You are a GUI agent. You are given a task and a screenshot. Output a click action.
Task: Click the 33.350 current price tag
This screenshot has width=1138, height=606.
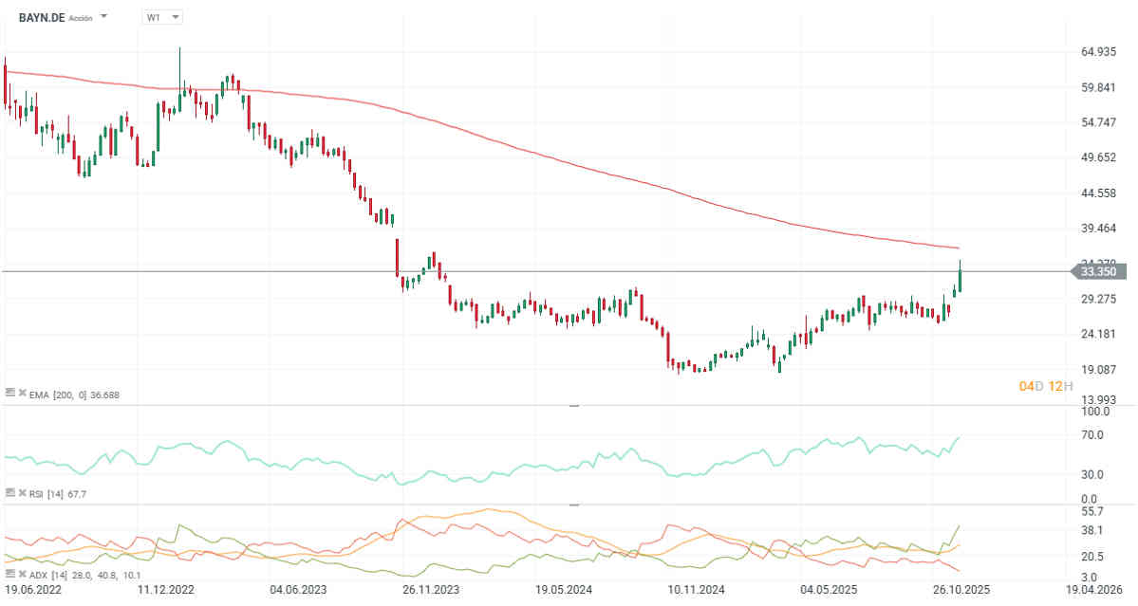[1098, 272]
